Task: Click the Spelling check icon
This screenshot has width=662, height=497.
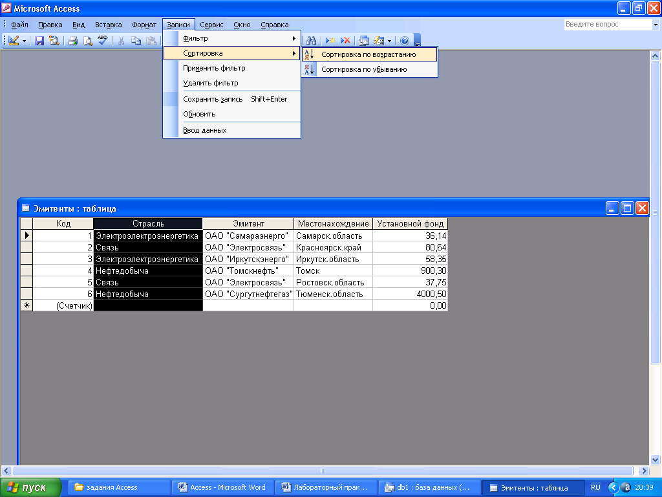Action: tap(103, 41)
